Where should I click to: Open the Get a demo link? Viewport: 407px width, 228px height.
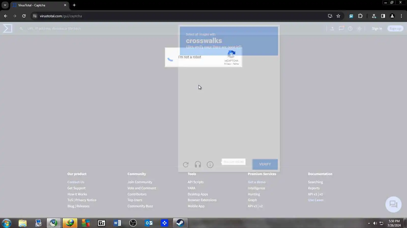click(x=257, y=182)
